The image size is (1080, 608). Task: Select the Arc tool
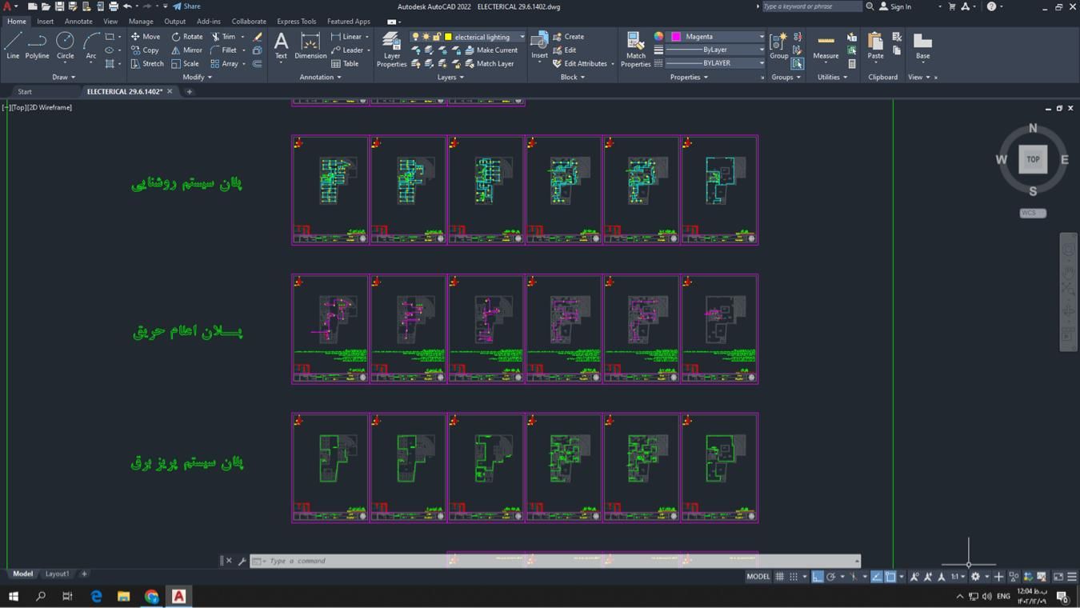(x=91, y=46)
